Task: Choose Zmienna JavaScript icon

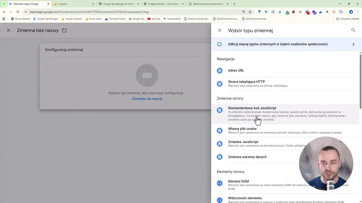Action: (220, 144)
